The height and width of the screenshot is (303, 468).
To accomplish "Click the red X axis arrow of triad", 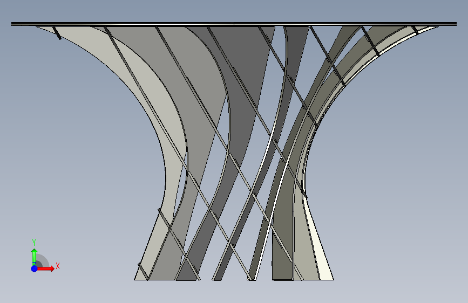I will (45, 268).
